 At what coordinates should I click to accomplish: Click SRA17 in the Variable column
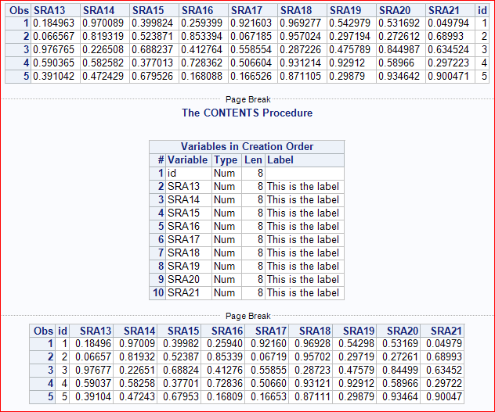coord(183,239)
